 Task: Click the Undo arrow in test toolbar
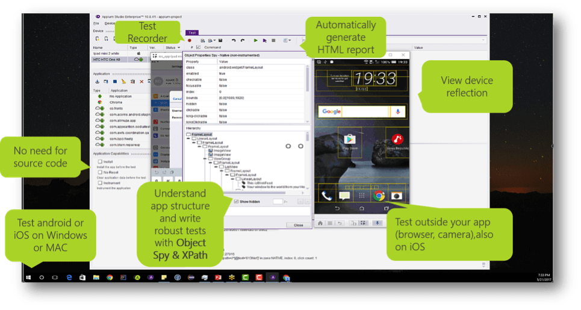(233, 40)
